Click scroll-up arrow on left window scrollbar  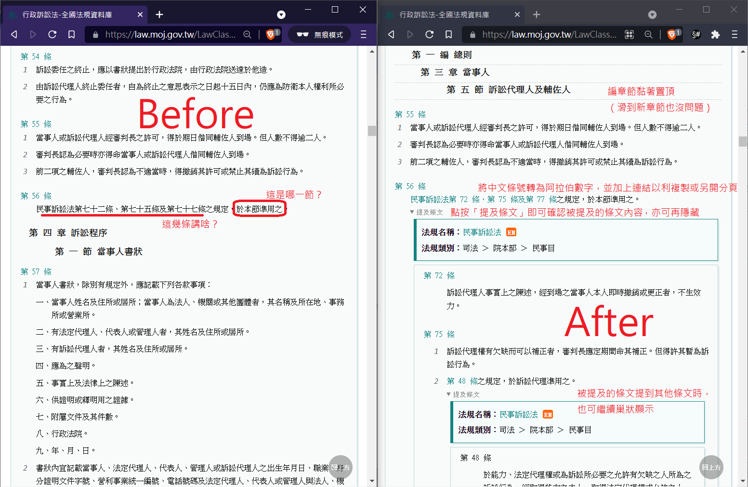(x=372, y=52)
